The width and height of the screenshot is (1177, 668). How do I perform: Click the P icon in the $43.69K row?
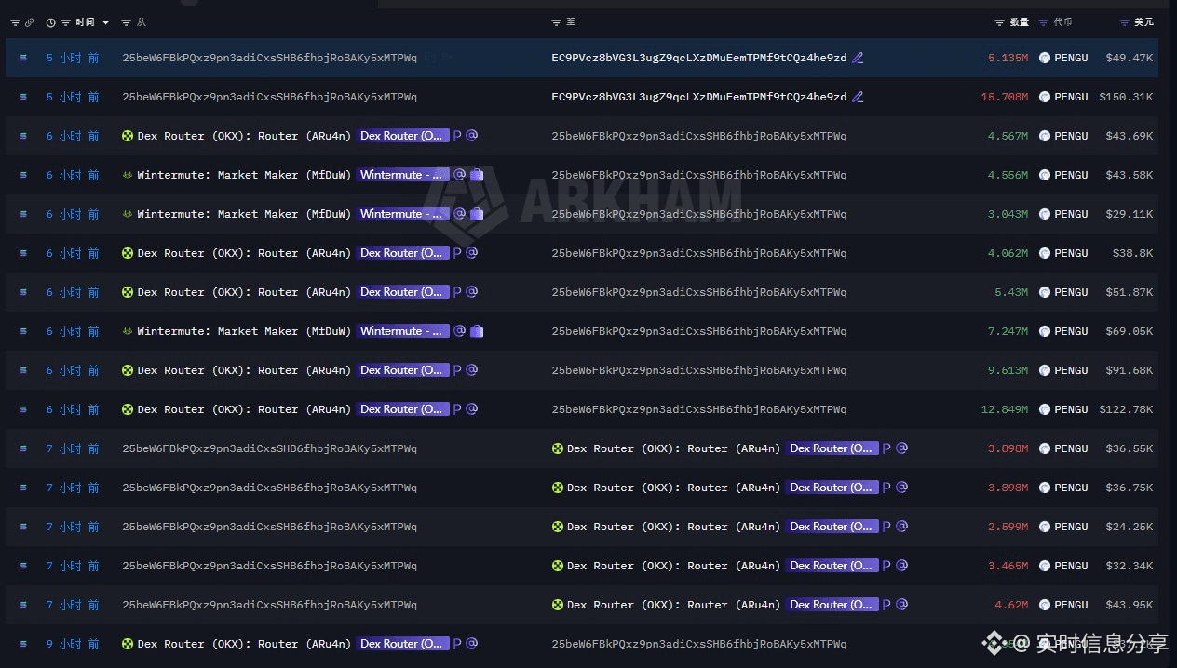click(457, 136)
